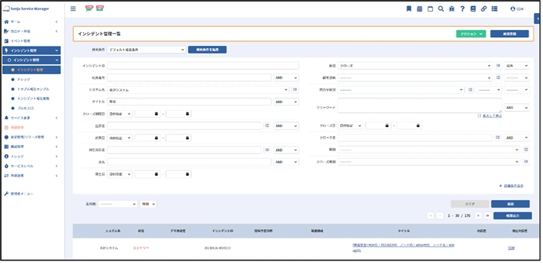Click the 検索条件を編集 button
Screen dimensions: 543x263
[207, 50]
